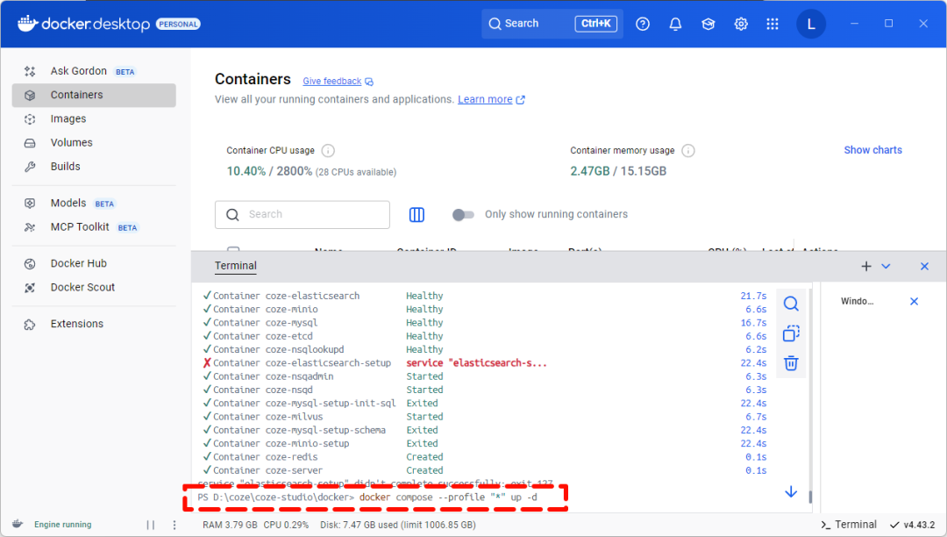Click the terminal search magnifier icon

click(x=791, y=304)
